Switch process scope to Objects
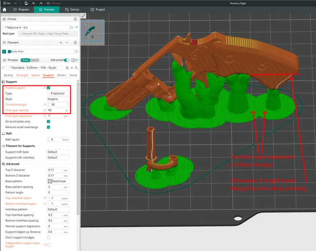Viewport: 316px width, 251px height. (x=35, y=60)
